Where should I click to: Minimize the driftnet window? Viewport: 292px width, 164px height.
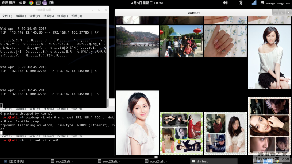coord(276,13)
